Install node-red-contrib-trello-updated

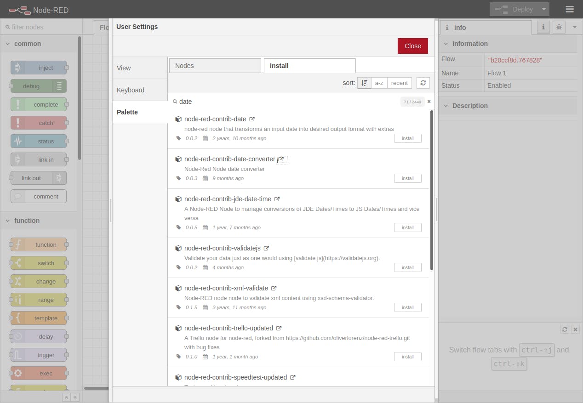[407, 357]
